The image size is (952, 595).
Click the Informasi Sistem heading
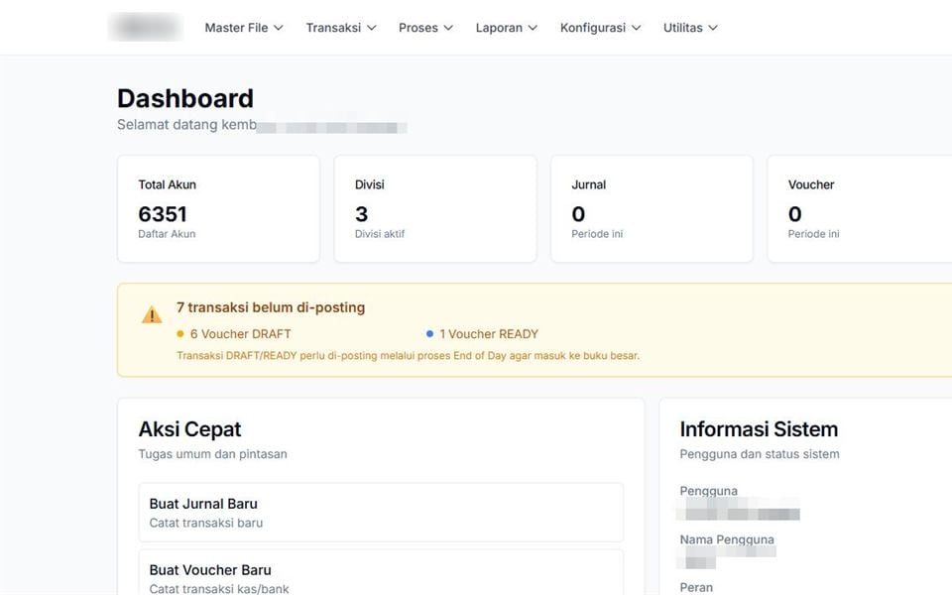pos(759,429)
